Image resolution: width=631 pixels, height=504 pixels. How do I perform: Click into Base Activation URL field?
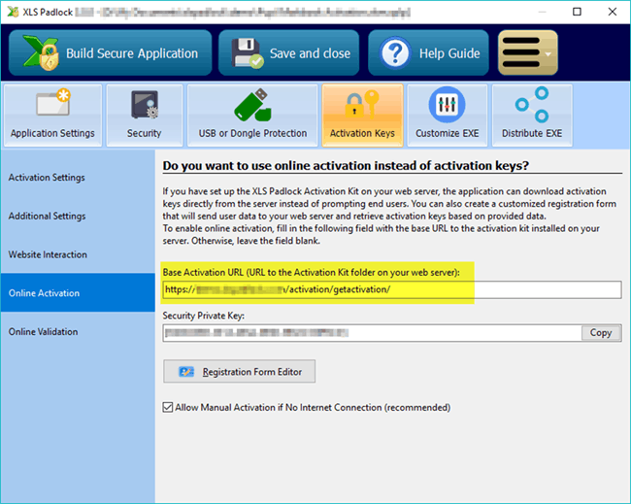click(392, 289)
